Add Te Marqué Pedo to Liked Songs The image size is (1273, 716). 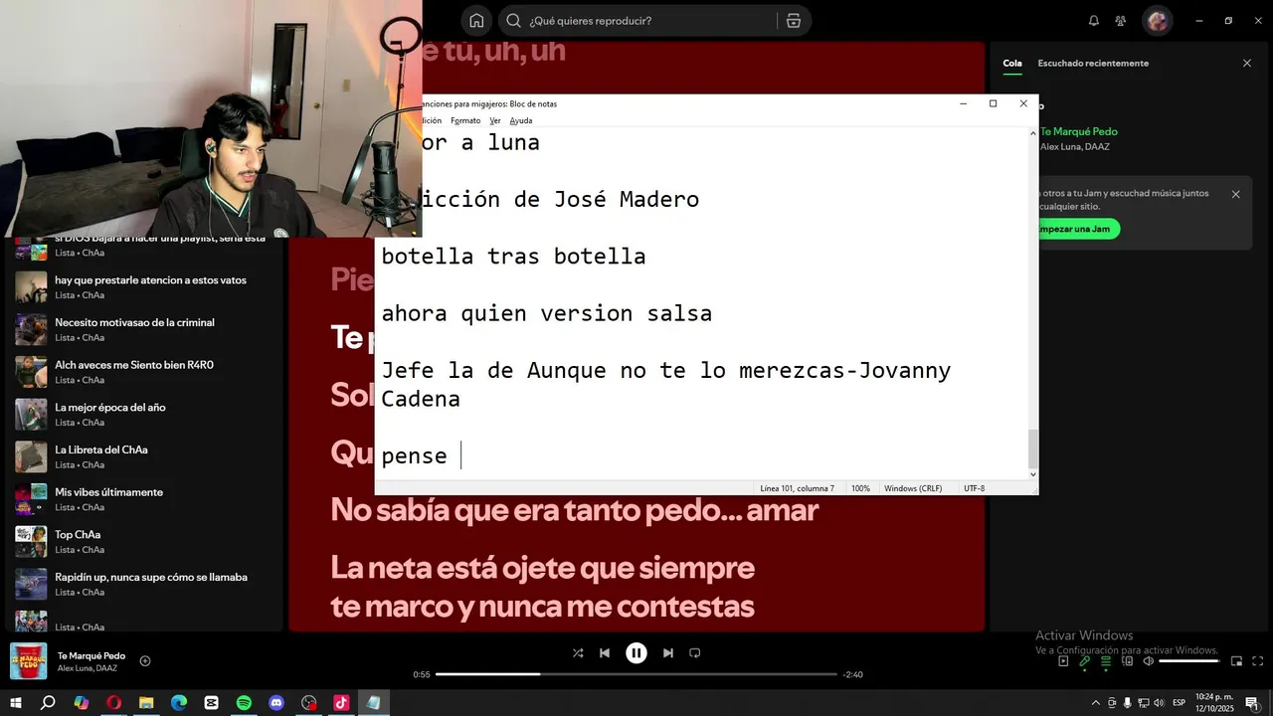pyautogui.click(x=145, y=661)
